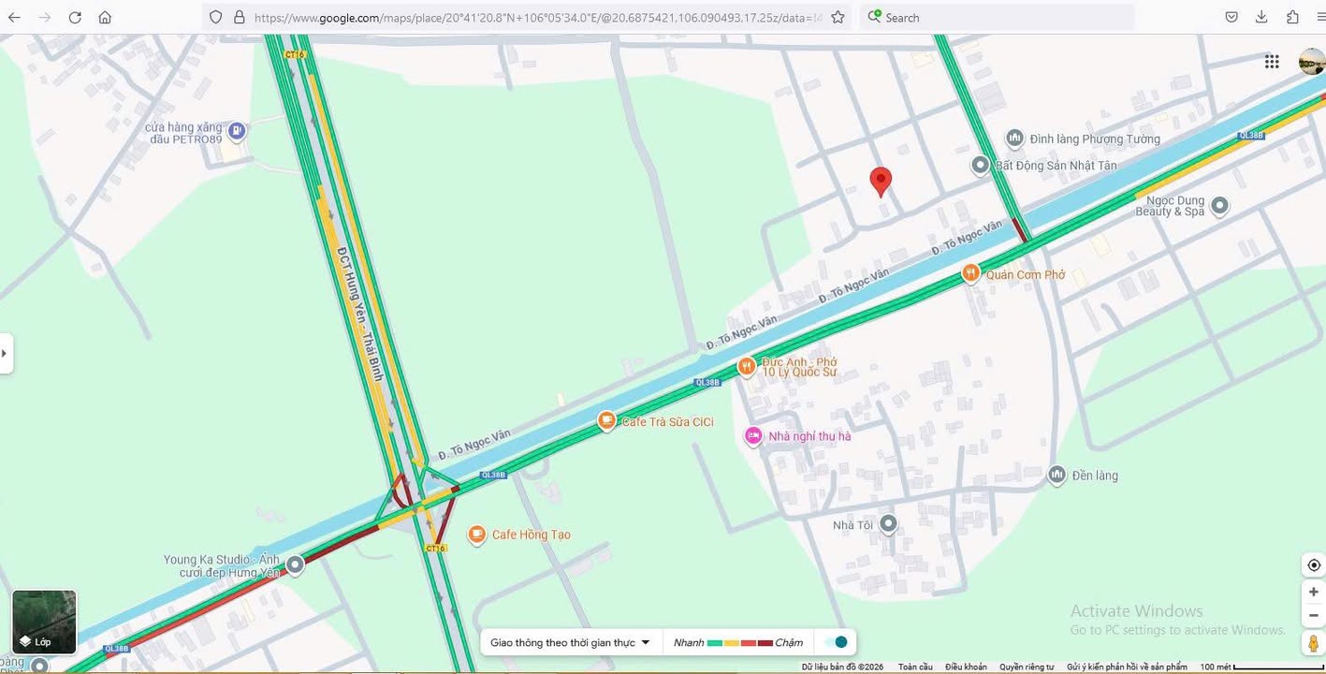
Task: Click the Pegman Street View icon
Action: [1314, 643]
